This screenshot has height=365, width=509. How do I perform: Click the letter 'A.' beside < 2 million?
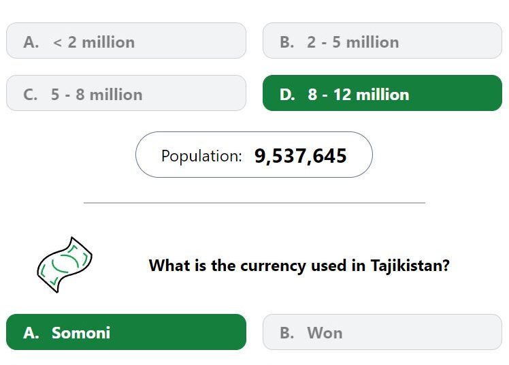(31, 42)
